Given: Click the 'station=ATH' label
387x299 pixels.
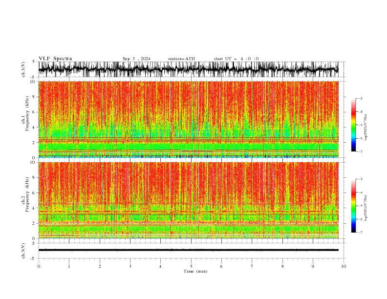Looking at the screenshot, I should [x=181, y=59].
